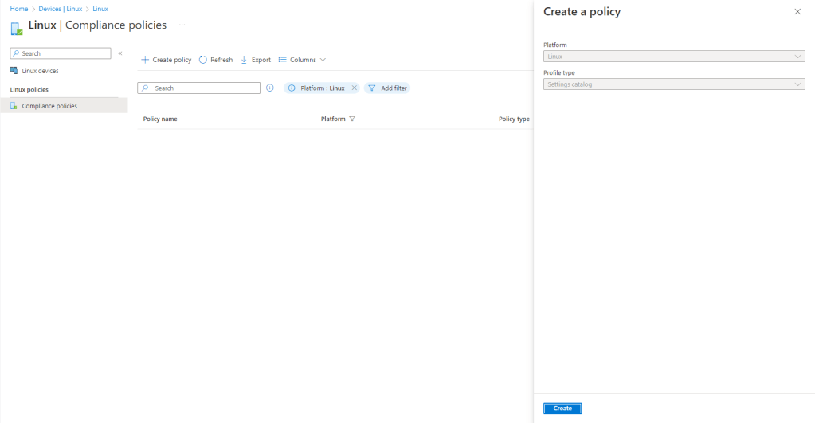
Task: Open the Platform dropdown
Action: (x=673, y=57)
